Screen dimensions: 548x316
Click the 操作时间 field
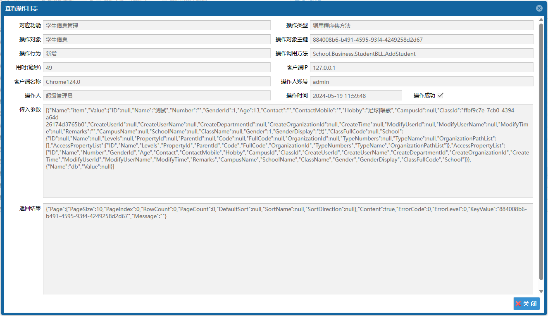pos(356,95)
